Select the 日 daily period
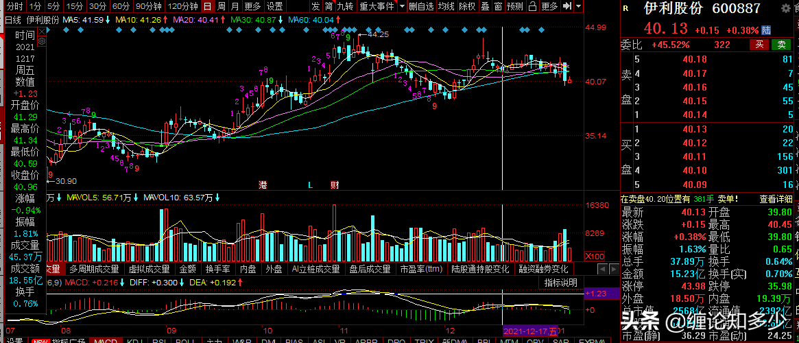Image resolution: width=799 pixels, height=343 pixels. click(x=207, y=7)
